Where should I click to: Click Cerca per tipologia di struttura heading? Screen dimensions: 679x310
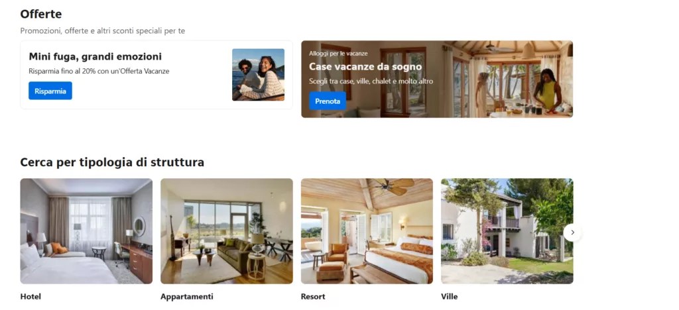pyautogui.click(x=112, y=162)
